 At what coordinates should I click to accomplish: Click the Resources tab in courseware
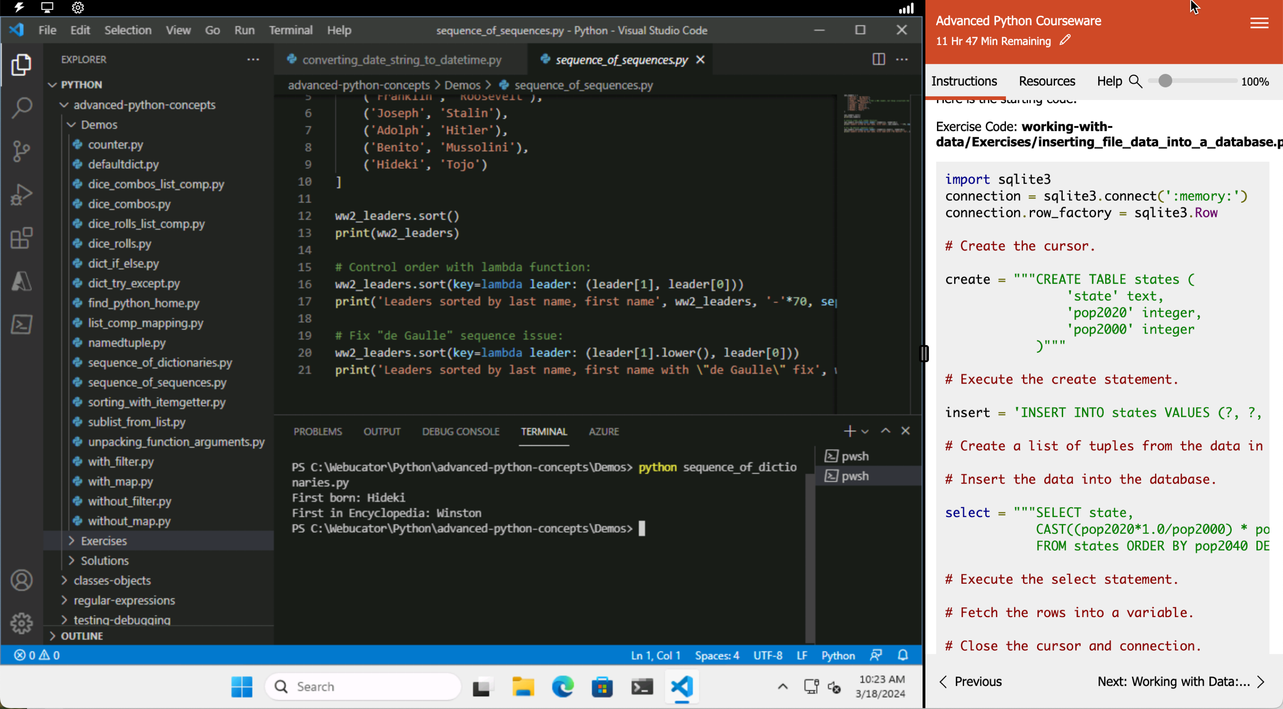[1047, 81]
